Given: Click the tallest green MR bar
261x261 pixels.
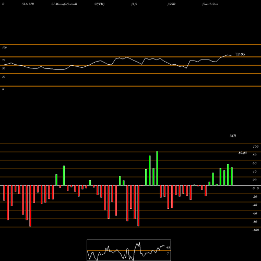Looking at the screenshot, I should click(157, 168).
